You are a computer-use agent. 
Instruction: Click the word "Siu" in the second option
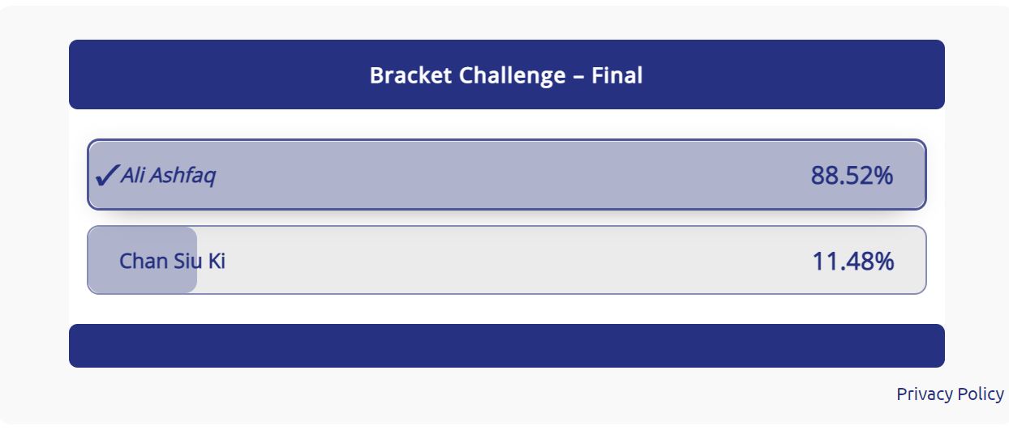tap(188, 261)
